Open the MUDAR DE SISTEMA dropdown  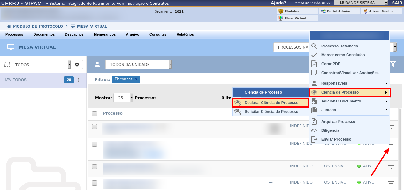click(361, 3)
